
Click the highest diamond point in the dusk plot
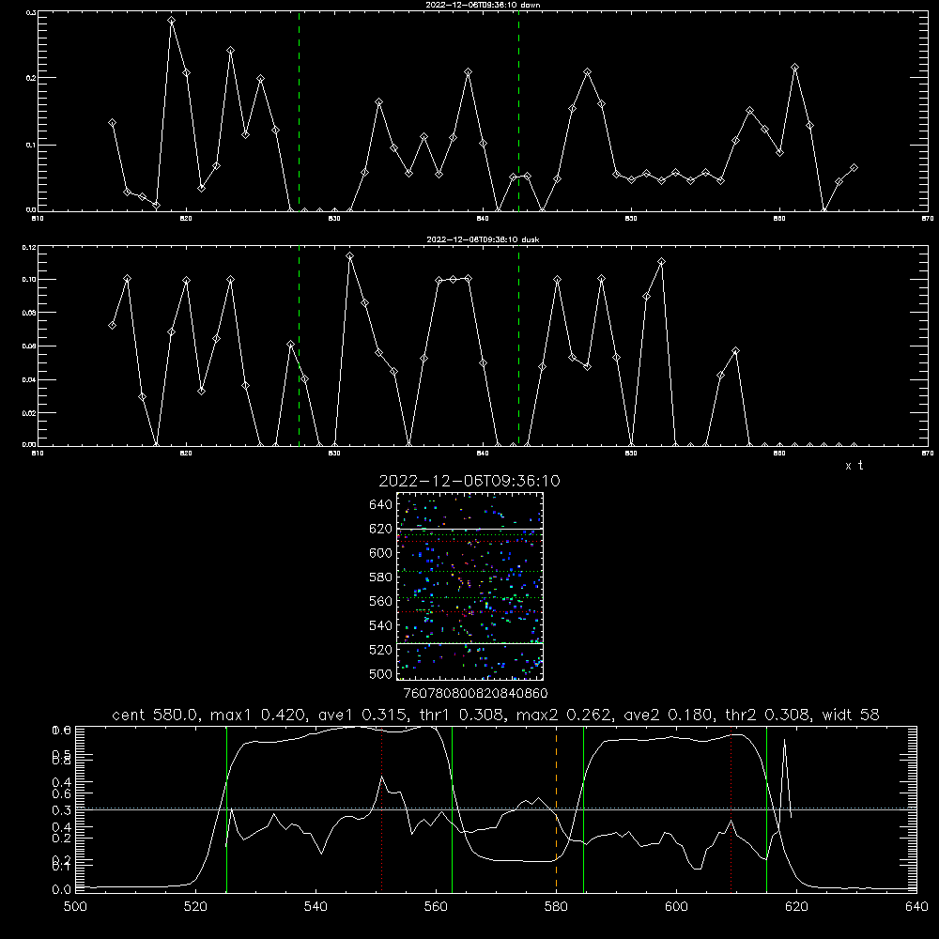tap(349, 256)
